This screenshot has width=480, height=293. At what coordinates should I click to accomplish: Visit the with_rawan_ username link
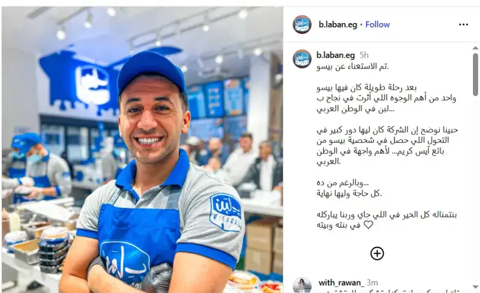[341, 283]
